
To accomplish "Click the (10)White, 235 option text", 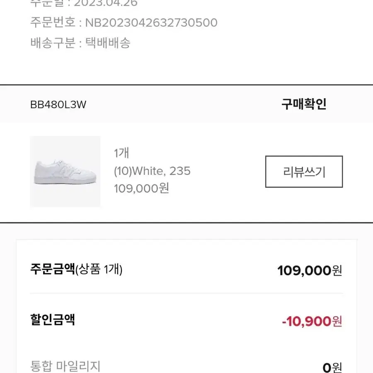I will (152, 171).
